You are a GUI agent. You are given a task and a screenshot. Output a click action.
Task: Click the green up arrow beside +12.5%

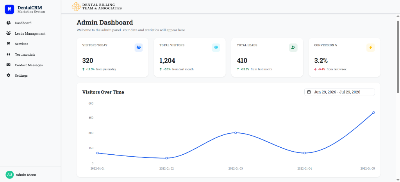pos(84,69)
